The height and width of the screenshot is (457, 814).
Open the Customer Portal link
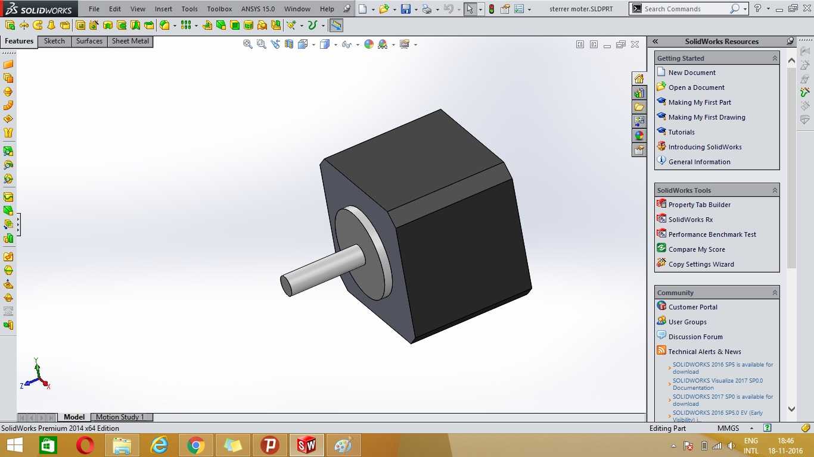coord(692,307)
